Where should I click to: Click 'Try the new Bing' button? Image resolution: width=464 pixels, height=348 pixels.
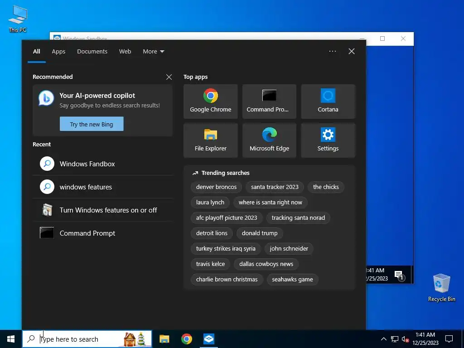(92, 124)
